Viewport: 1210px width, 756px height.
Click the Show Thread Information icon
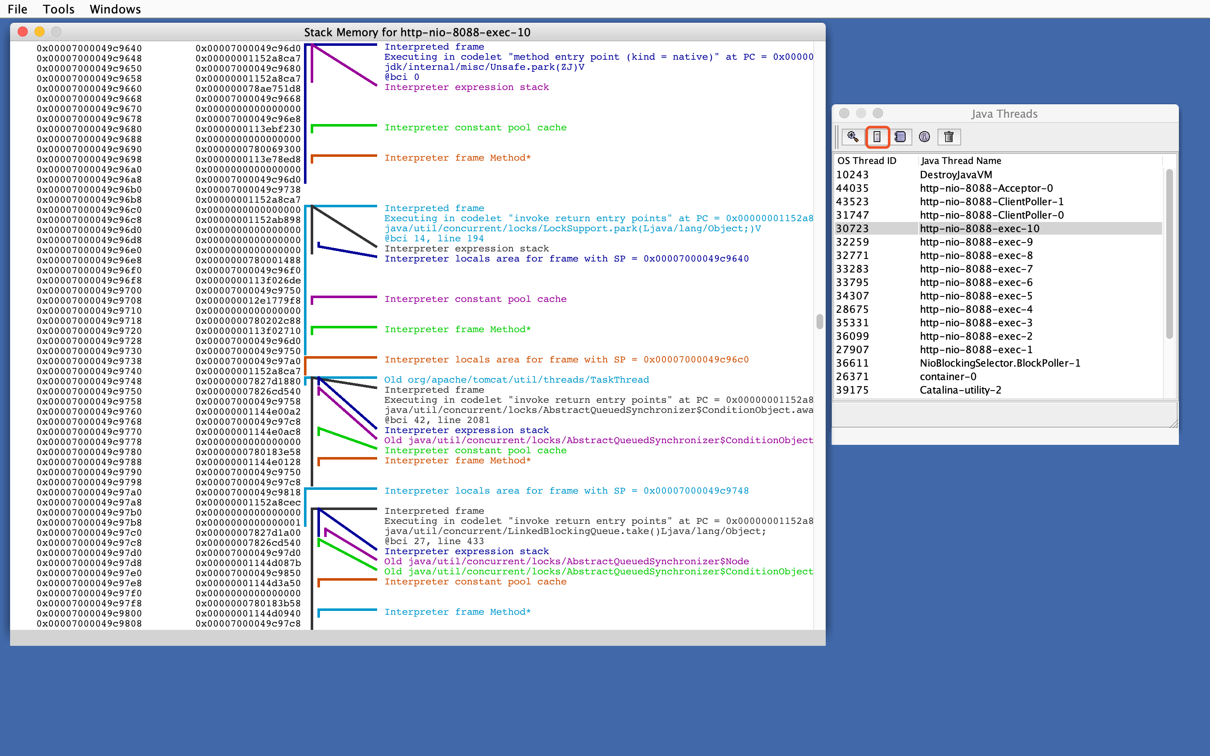[x=925, y=137]
